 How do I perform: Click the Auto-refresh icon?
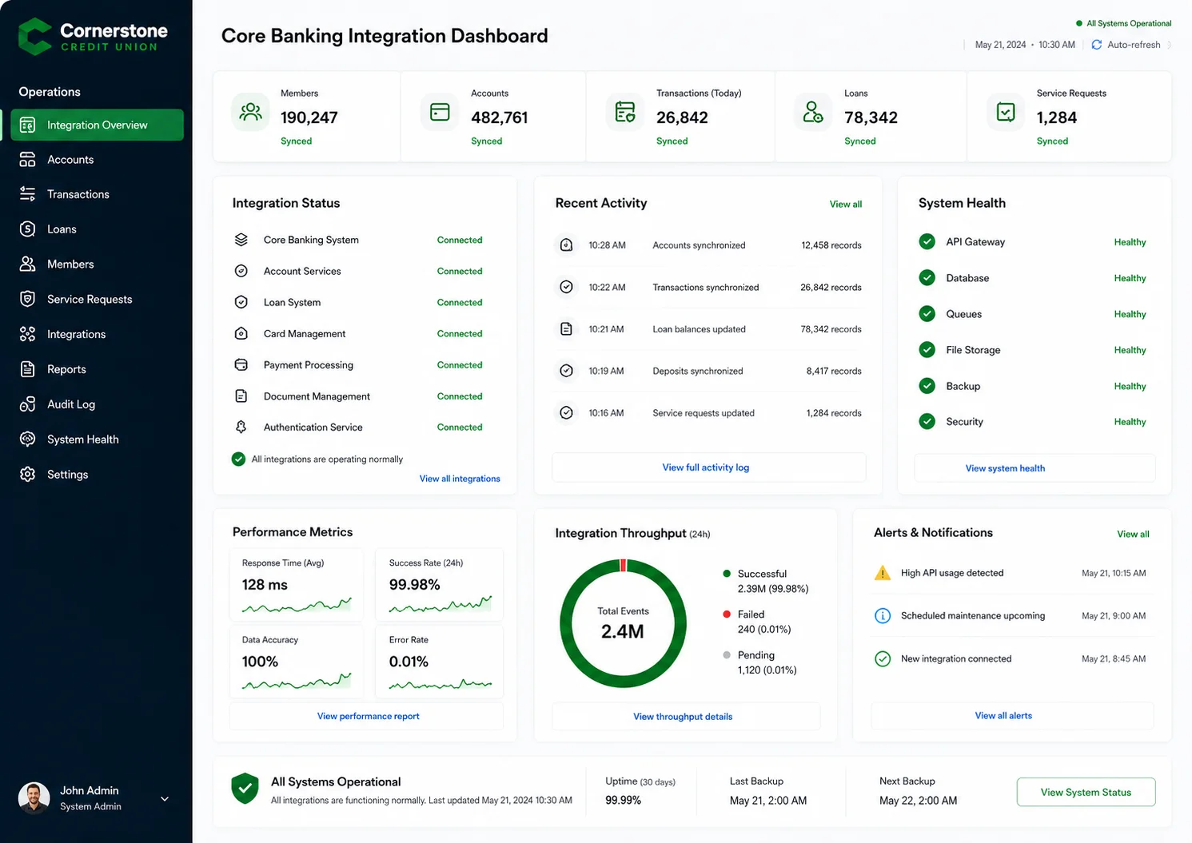pos(1097,45)
